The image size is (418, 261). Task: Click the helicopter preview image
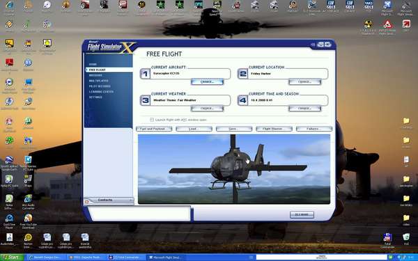click(x=234, y=169)
